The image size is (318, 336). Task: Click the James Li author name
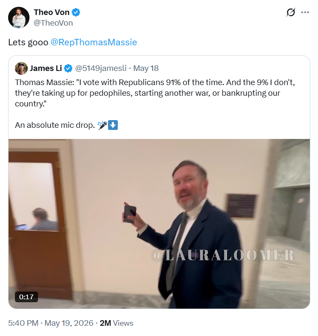[46, 68]
